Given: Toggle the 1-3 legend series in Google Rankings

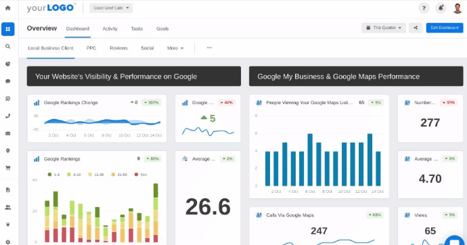Looking at the screenshot, I should pos(53,175).
